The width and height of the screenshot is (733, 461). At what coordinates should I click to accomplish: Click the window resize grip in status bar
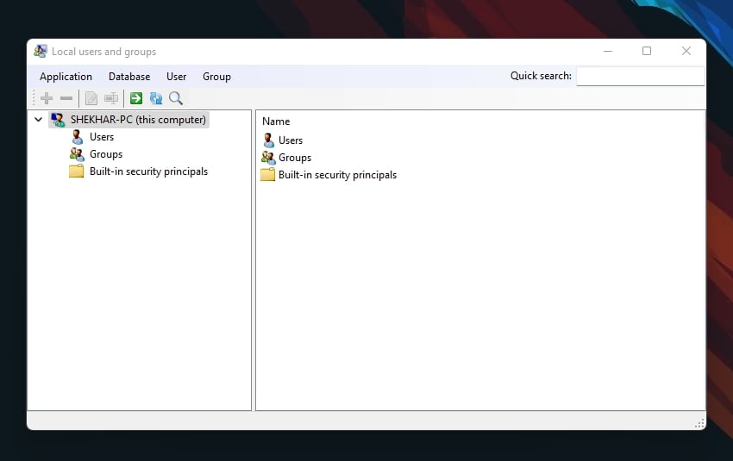click(x=699, y=423)
